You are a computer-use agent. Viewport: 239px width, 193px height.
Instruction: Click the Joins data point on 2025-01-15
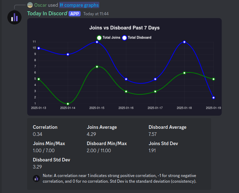click(97, 67)
